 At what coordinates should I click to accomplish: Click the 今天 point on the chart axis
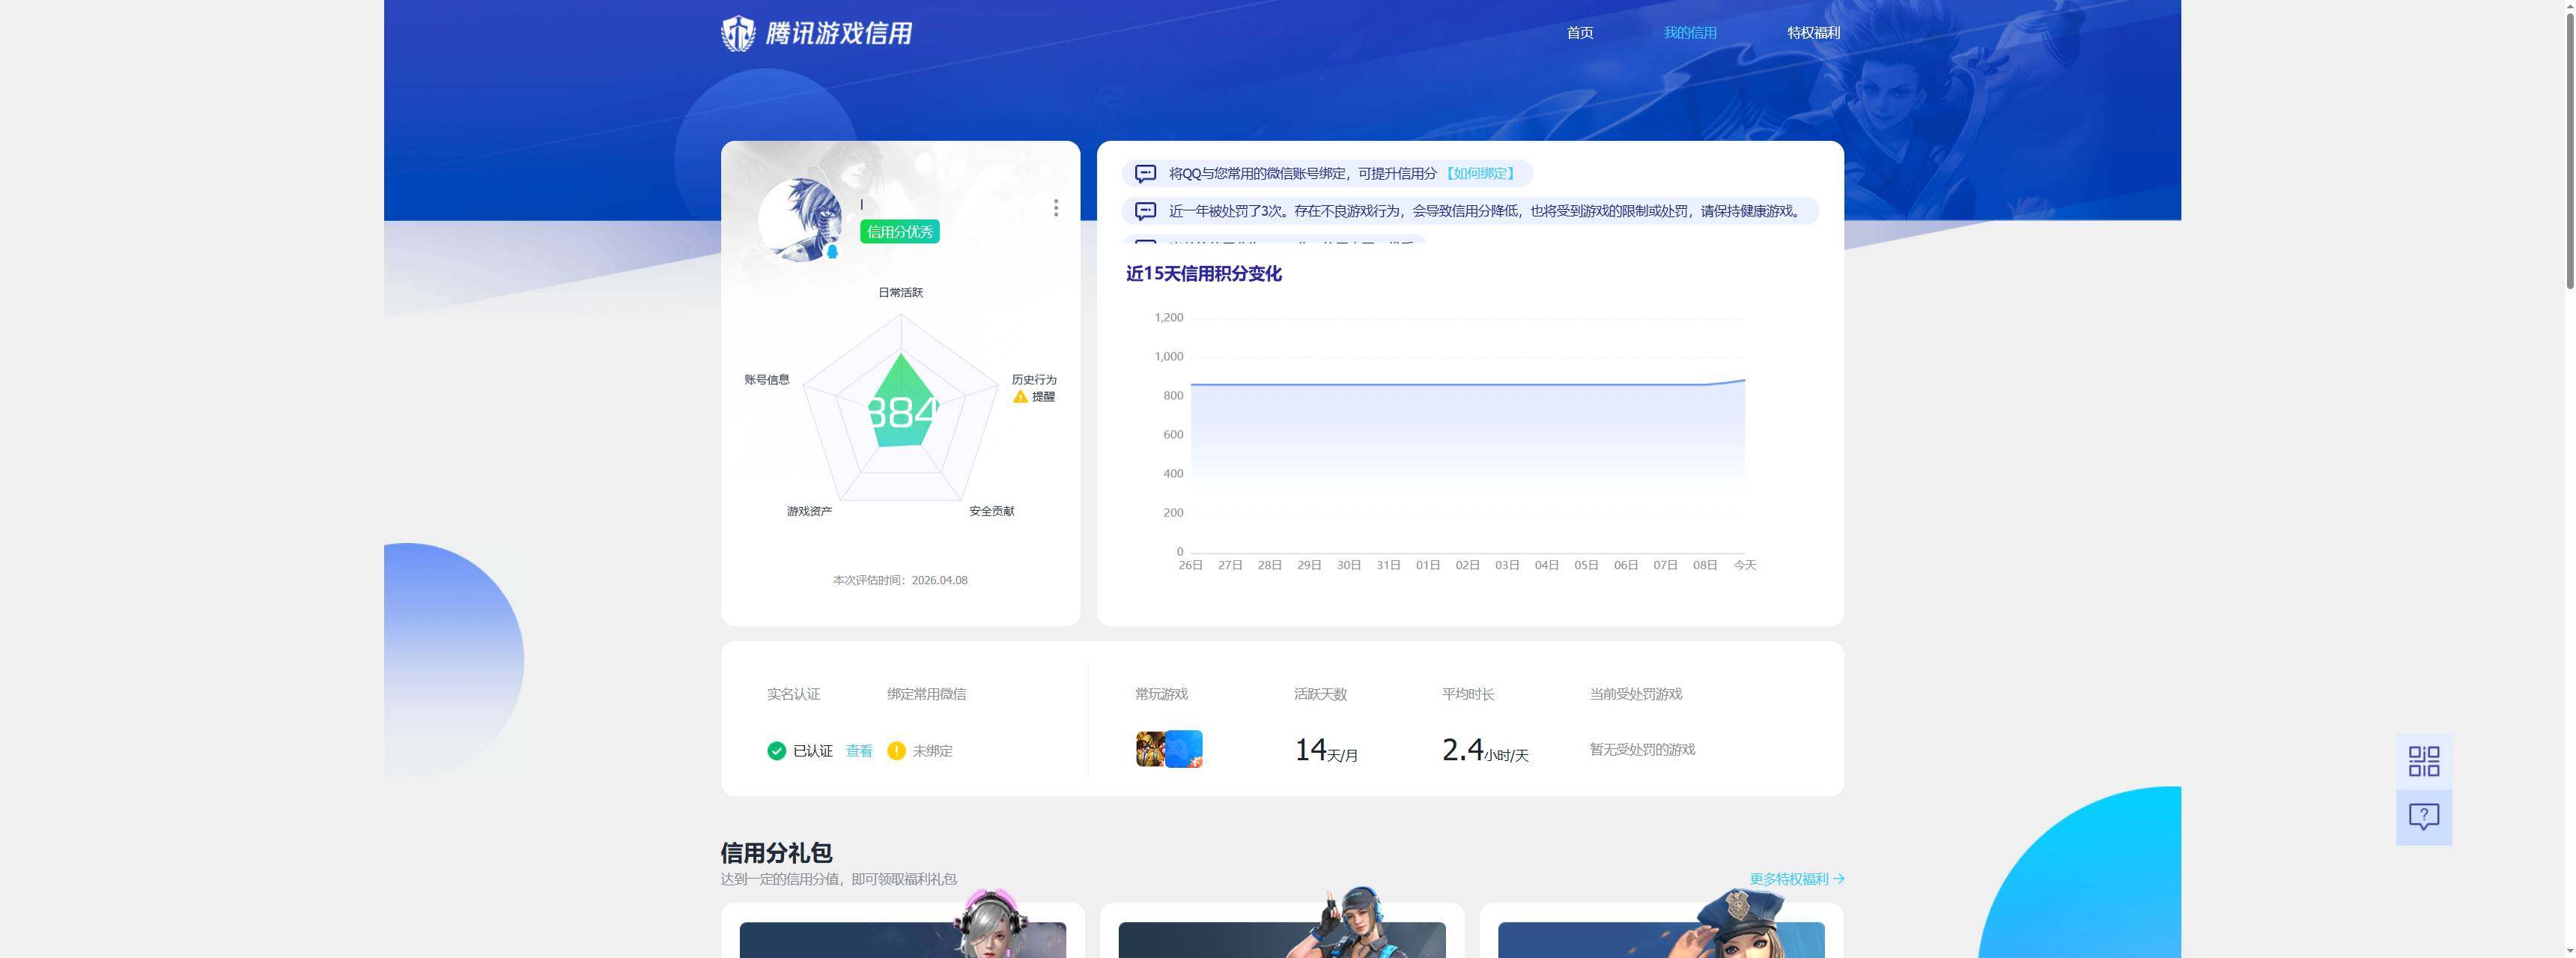[x=1744, y=565]
